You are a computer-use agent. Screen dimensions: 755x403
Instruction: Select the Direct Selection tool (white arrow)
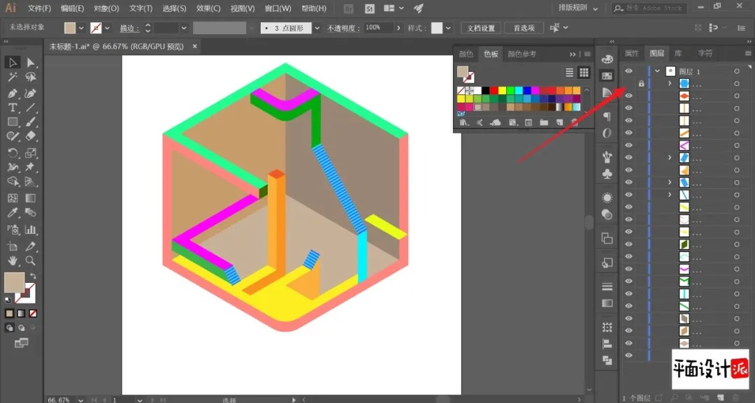31,62
